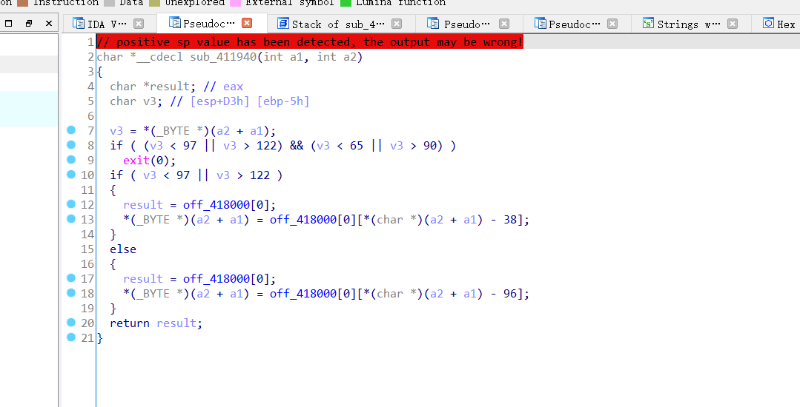
Task: Close the left side panel with X
Action: point(48,24)
